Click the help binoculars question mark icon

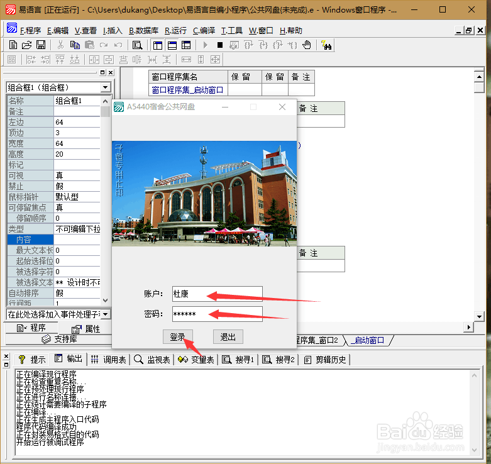(326, 45)
